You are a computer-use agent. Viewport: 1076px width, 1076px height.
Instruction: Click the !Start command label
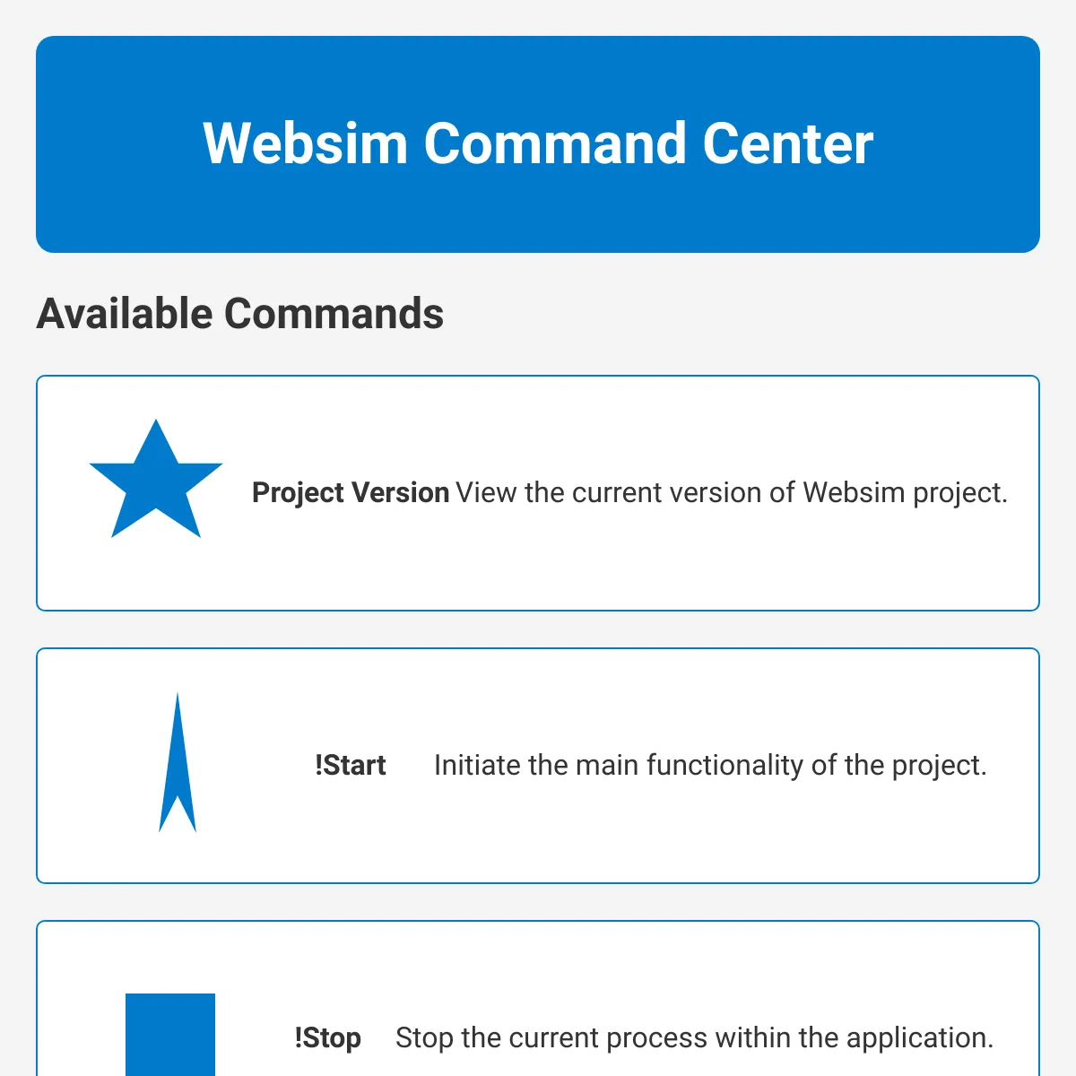coord(350,766)
